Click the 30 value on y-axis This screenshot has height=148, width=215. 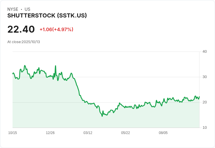[x=204, y=77]
